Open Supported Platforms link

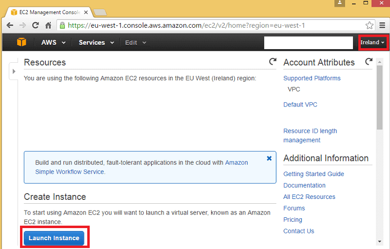312,78
